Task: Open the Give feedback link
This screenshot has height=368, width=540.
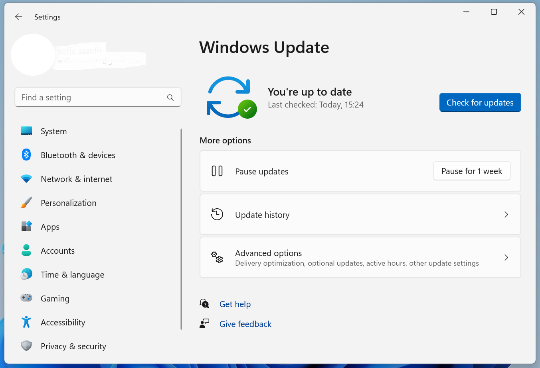Action: tap(245, 324)
